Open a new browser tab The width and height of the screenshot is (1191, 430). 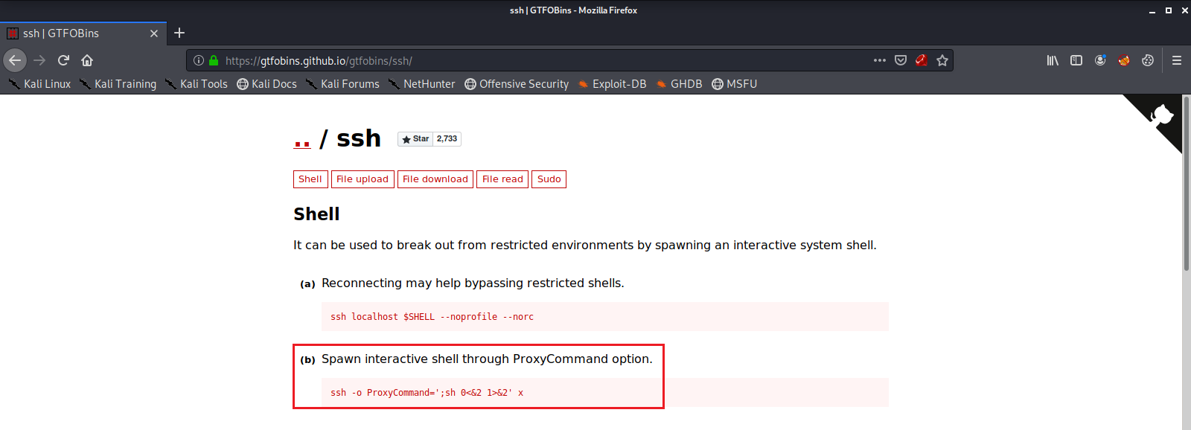coord(179,33)
